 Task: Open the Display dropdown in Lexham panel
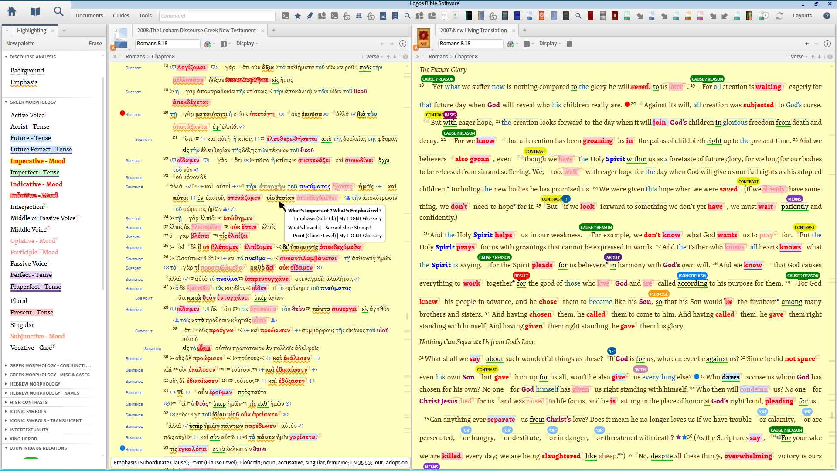[x=247, y=44]
